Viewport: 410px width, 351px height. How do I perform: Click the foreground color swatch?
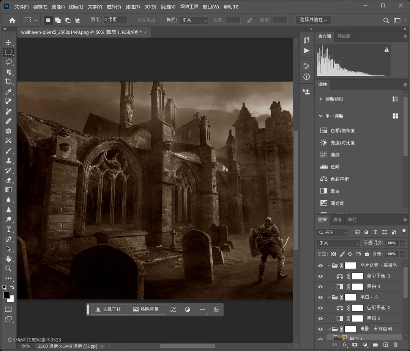(6, 295)
